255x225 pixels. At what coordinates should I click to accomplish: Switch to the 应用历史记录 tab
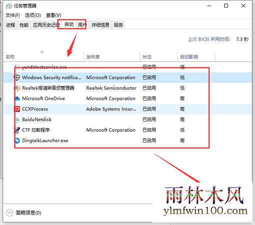[x=45, y=25]
